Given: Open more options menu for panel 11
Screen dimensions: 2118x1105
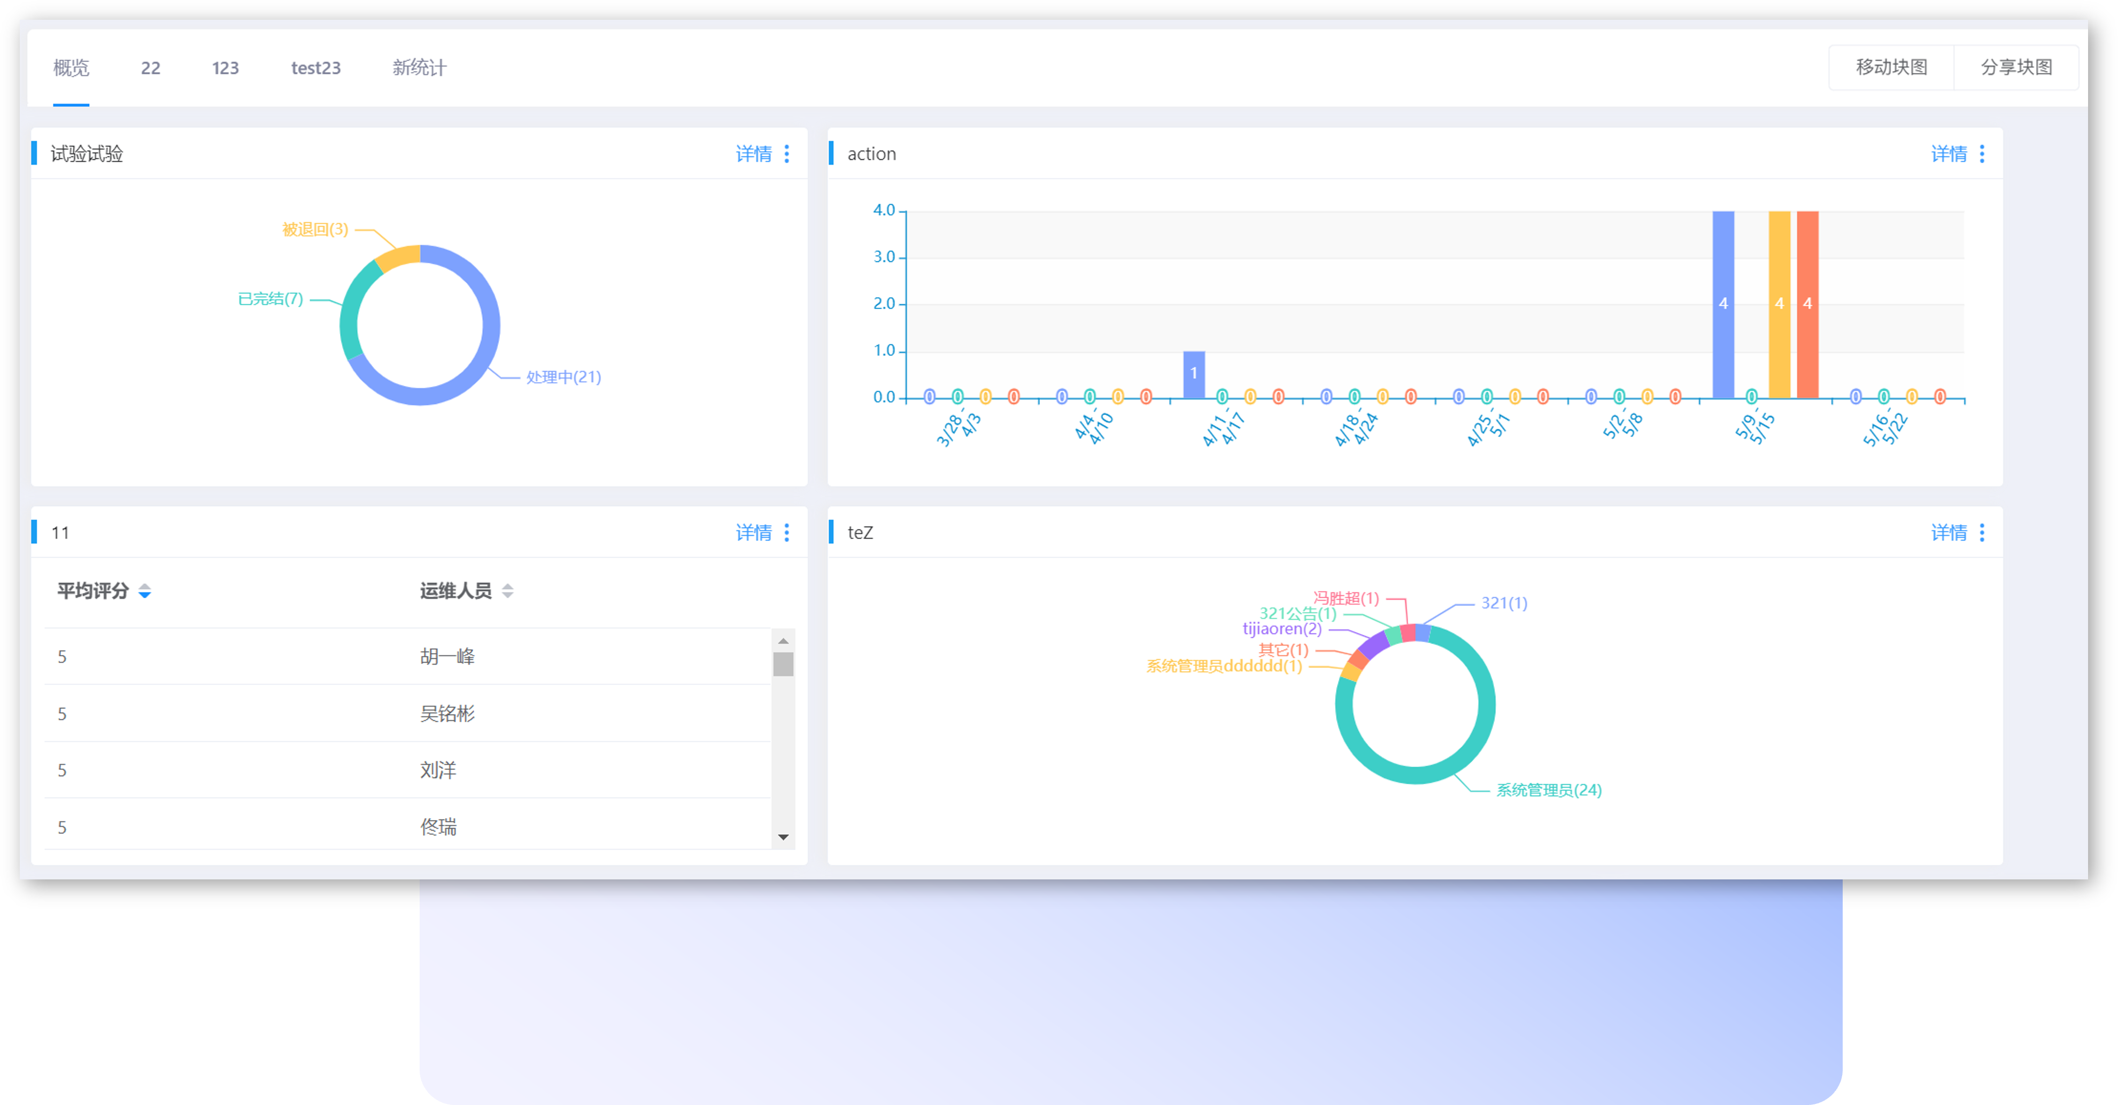Looking at the screenshot, I should click(x=787, y=533).
